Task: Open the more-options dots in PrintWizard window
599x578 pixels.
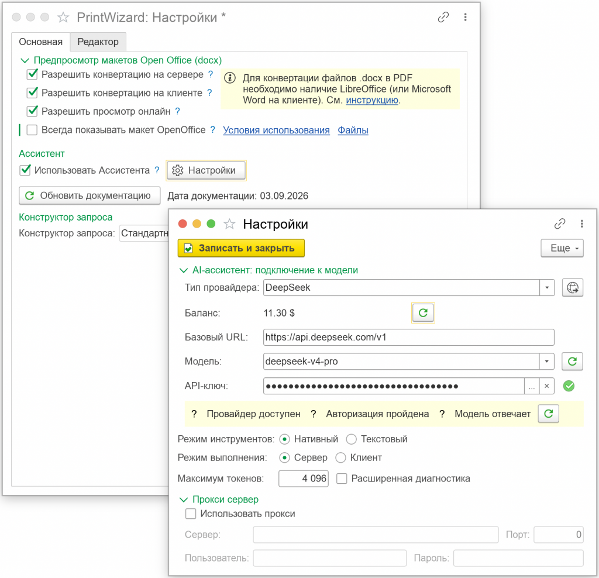Action: (x=465, y=17)
